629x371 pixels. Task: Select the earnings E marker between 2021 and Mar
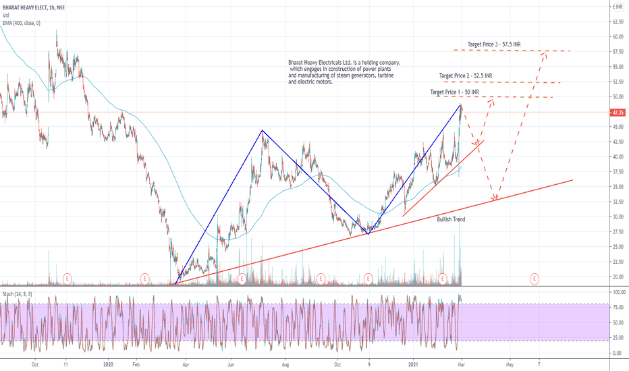[443, 279]
